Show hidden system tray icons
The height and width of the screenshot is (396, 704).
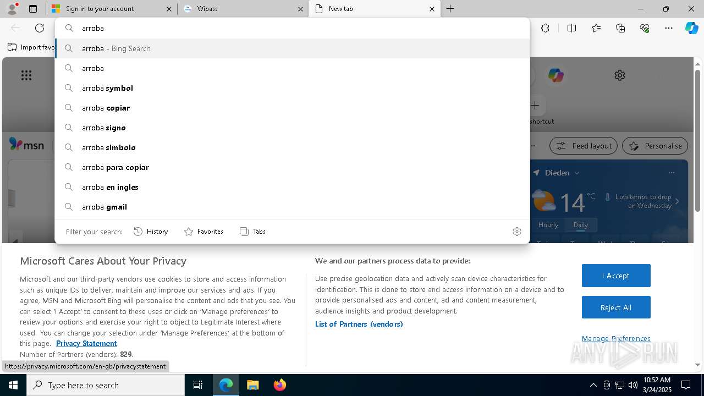pos(593,385)
